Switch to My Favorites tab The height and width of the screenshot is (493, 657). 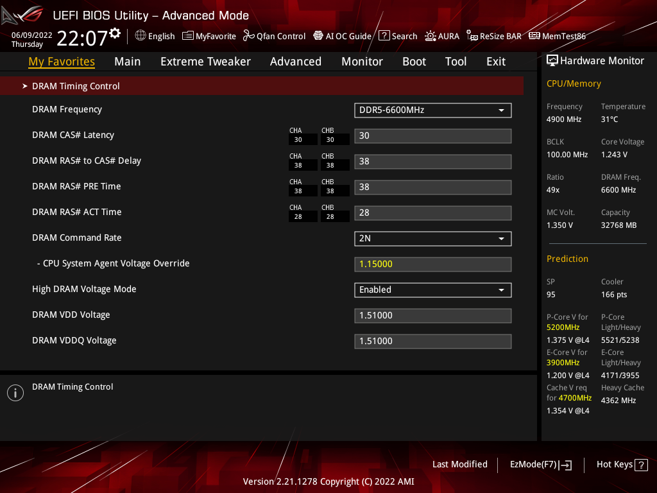[x=62, y=62]
